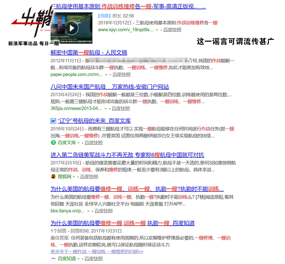Click the www.iqiyi.com/v_19rqst9x green URL
The height and width of the screenshot is (264, 285).
[x=126, y=30]
